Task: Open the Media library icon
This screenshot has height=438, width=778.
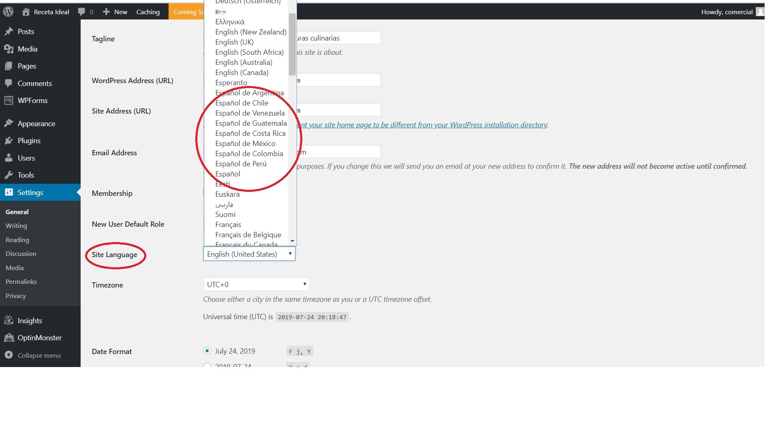Action: (9, 49)
